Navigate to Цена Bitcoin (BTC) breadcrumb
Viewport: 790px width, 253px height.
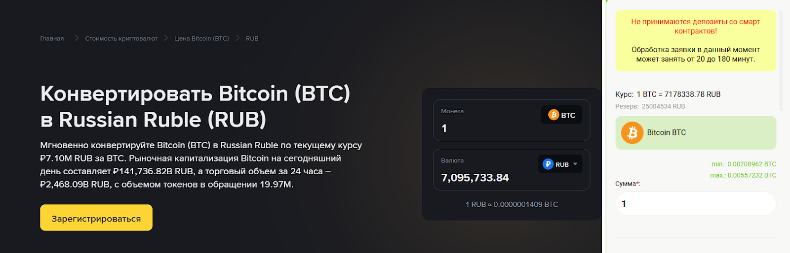201,38
